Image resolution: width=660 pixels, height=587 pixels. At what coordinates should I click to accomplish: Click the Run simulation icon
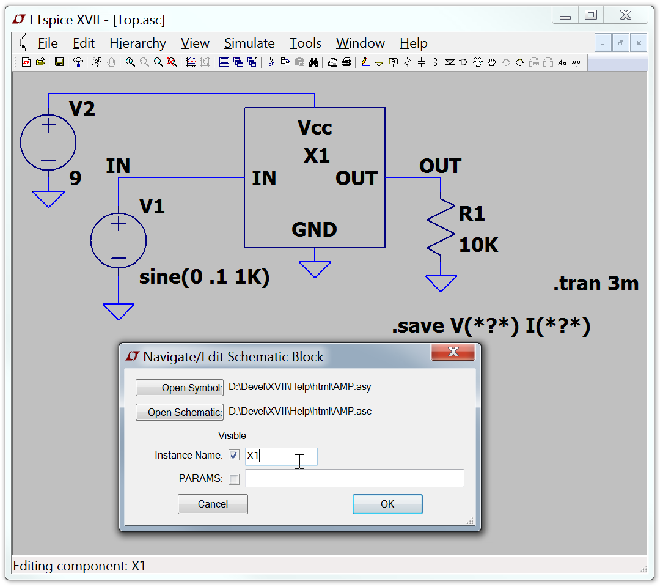(x=97, y=62)
